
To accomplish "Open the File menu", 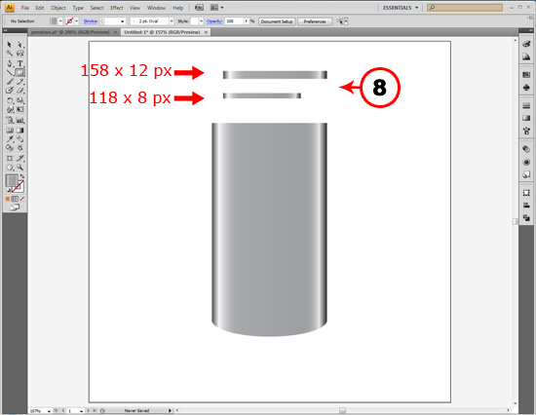I will click(25, 8).
